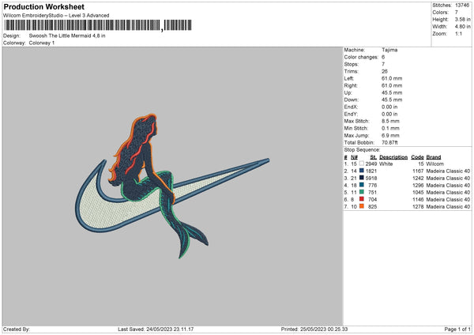Click the orange swatch for code 1278
Screen dimensions: 474x335
click(362, 206)
